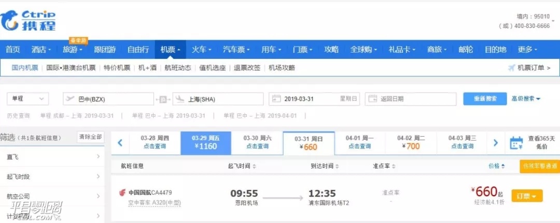Select 03-28 周四 date tab
This screenshot has height=223, width=560.
coord(155,143)
